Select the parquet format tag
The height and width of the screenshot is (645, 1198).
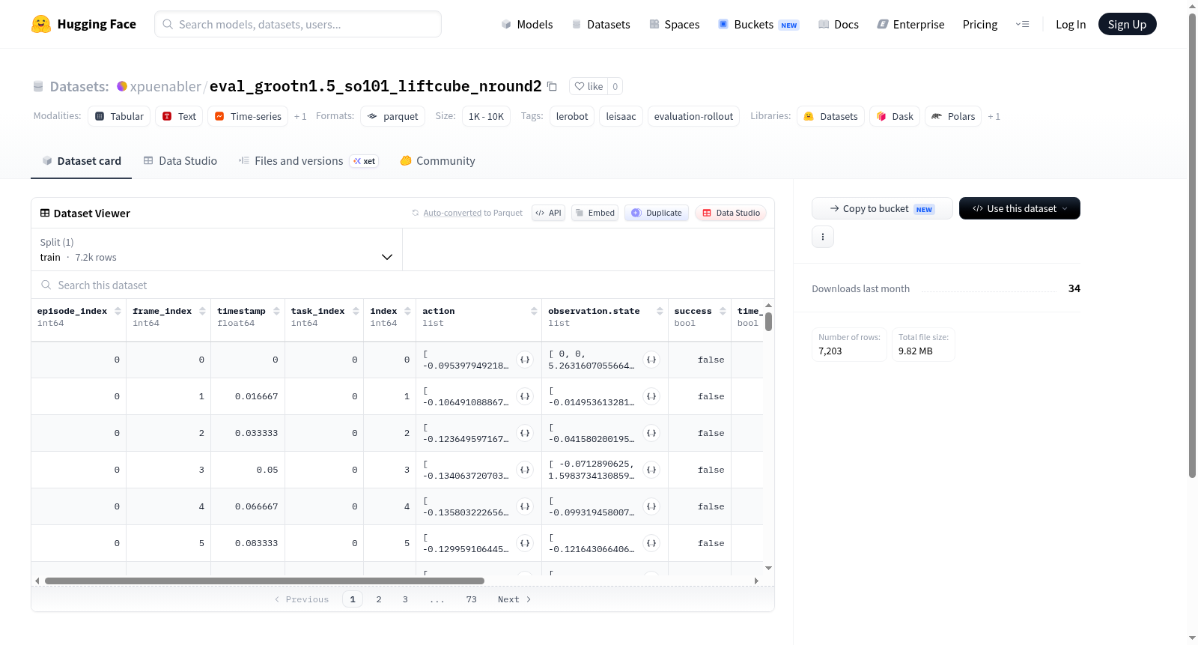point(393,116)
